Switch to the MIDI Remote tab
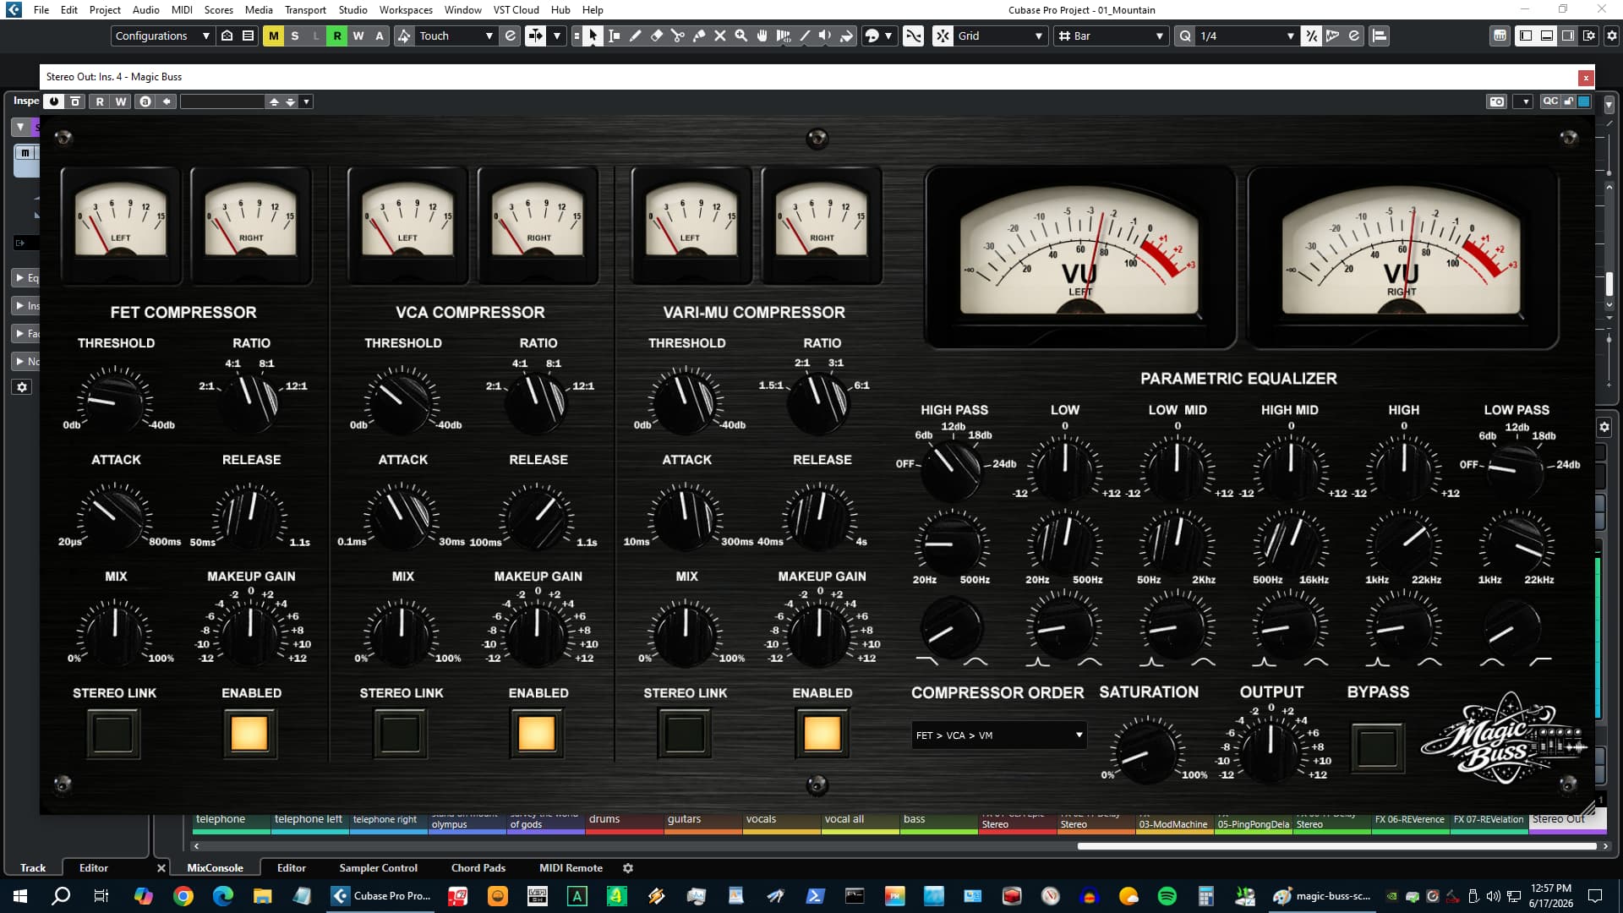Viewport: 1623px width, 913px height. [x=571, y=867]
